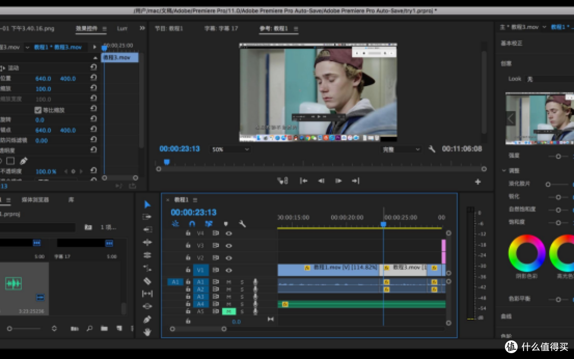Select the free-draw bezier mask pen in Opacity

tap(24, 161)
